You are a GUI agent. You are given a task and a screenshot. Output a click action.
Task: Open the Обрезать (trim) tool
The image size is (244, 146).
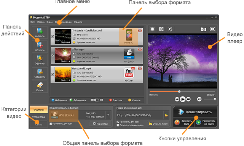point(40,46)
